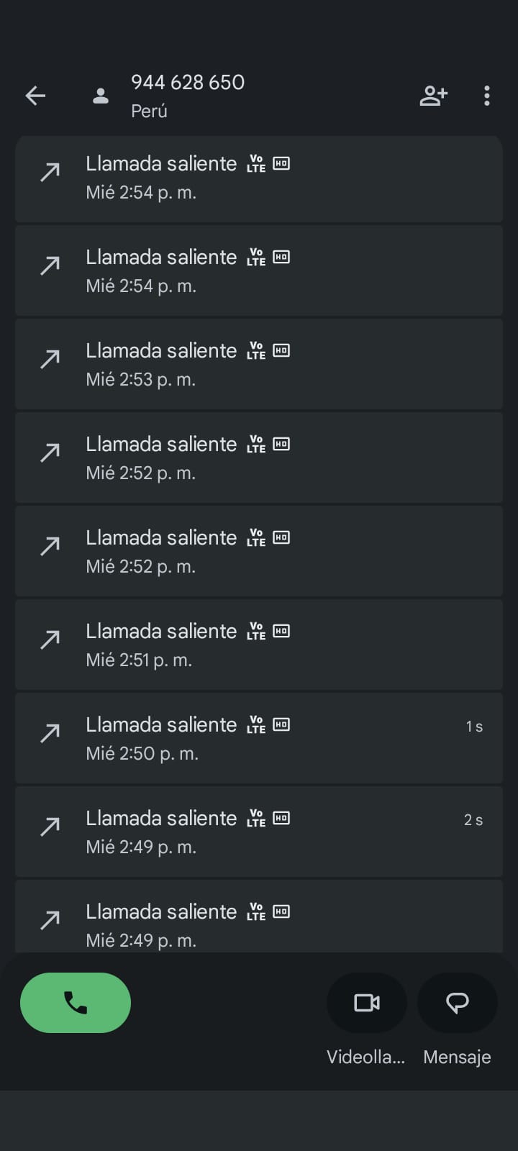Select the outgoing call lasting 1 s

(x=259, y=738)
